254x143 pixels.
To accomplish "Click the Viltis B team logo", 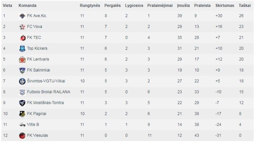I will coord(22,125).
